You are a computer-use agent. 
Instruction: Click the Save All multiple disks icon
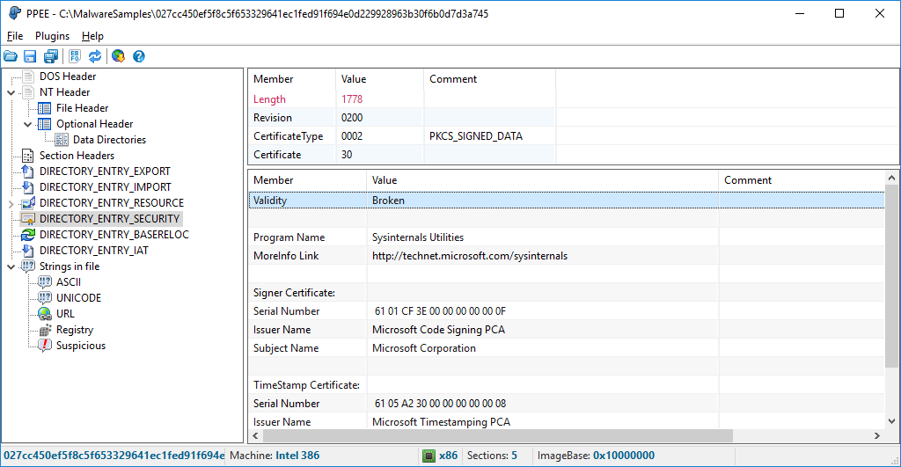pos(50,56)
